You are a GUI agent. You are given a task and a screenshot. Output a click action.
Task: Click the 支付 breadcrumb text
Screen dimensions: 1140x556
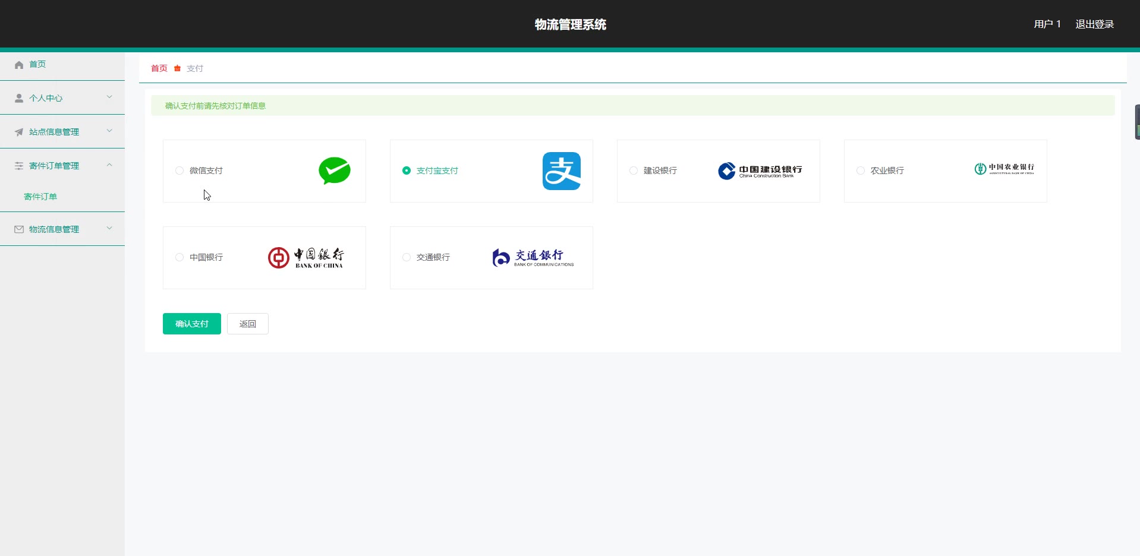click(195, 68)
